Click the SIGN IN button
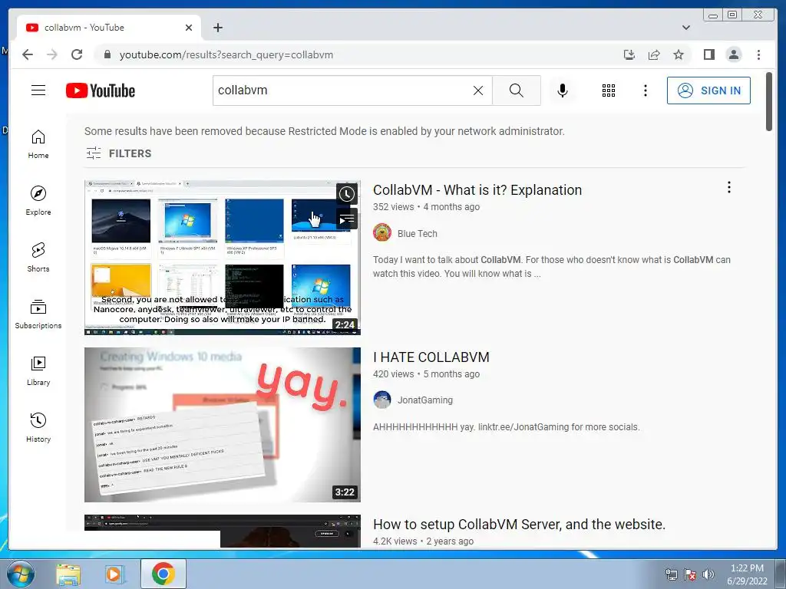The image size is (786, 589). (x=708, y=90)
